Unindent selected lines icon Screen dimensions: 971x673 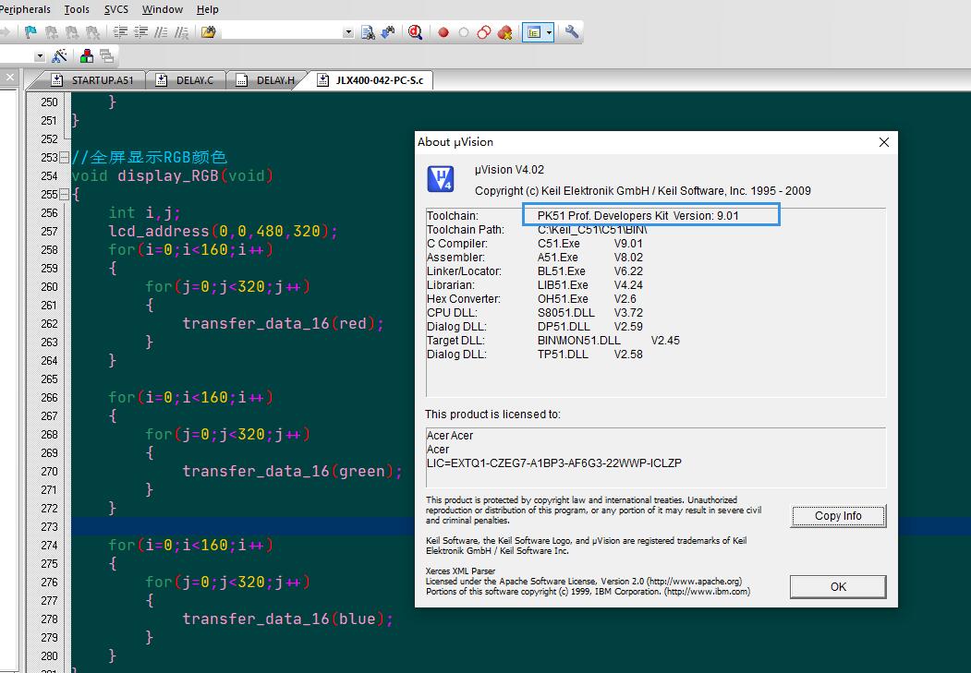point(140,32)
